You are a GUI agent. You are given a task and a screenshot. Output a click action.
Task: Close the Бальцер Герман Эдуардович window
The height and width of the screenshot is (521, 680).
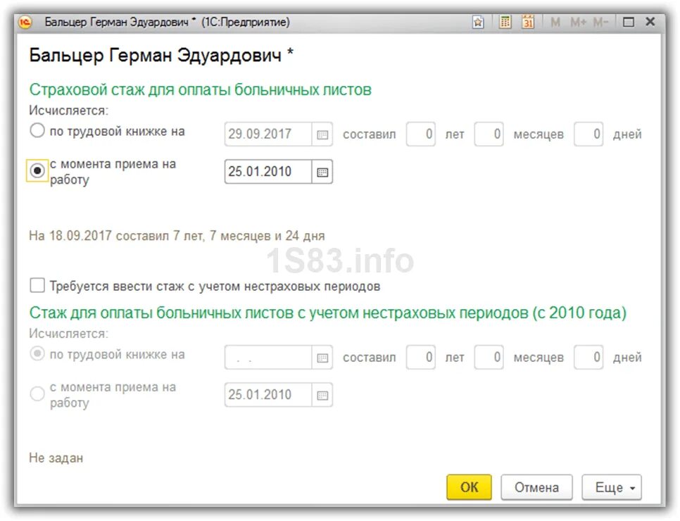coord(650,21)
